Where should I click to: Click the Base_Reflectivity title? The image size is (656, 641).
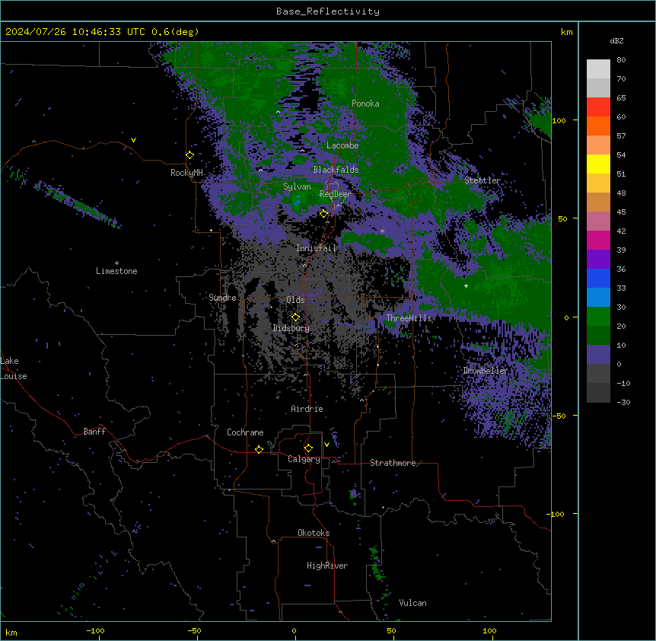328,11
